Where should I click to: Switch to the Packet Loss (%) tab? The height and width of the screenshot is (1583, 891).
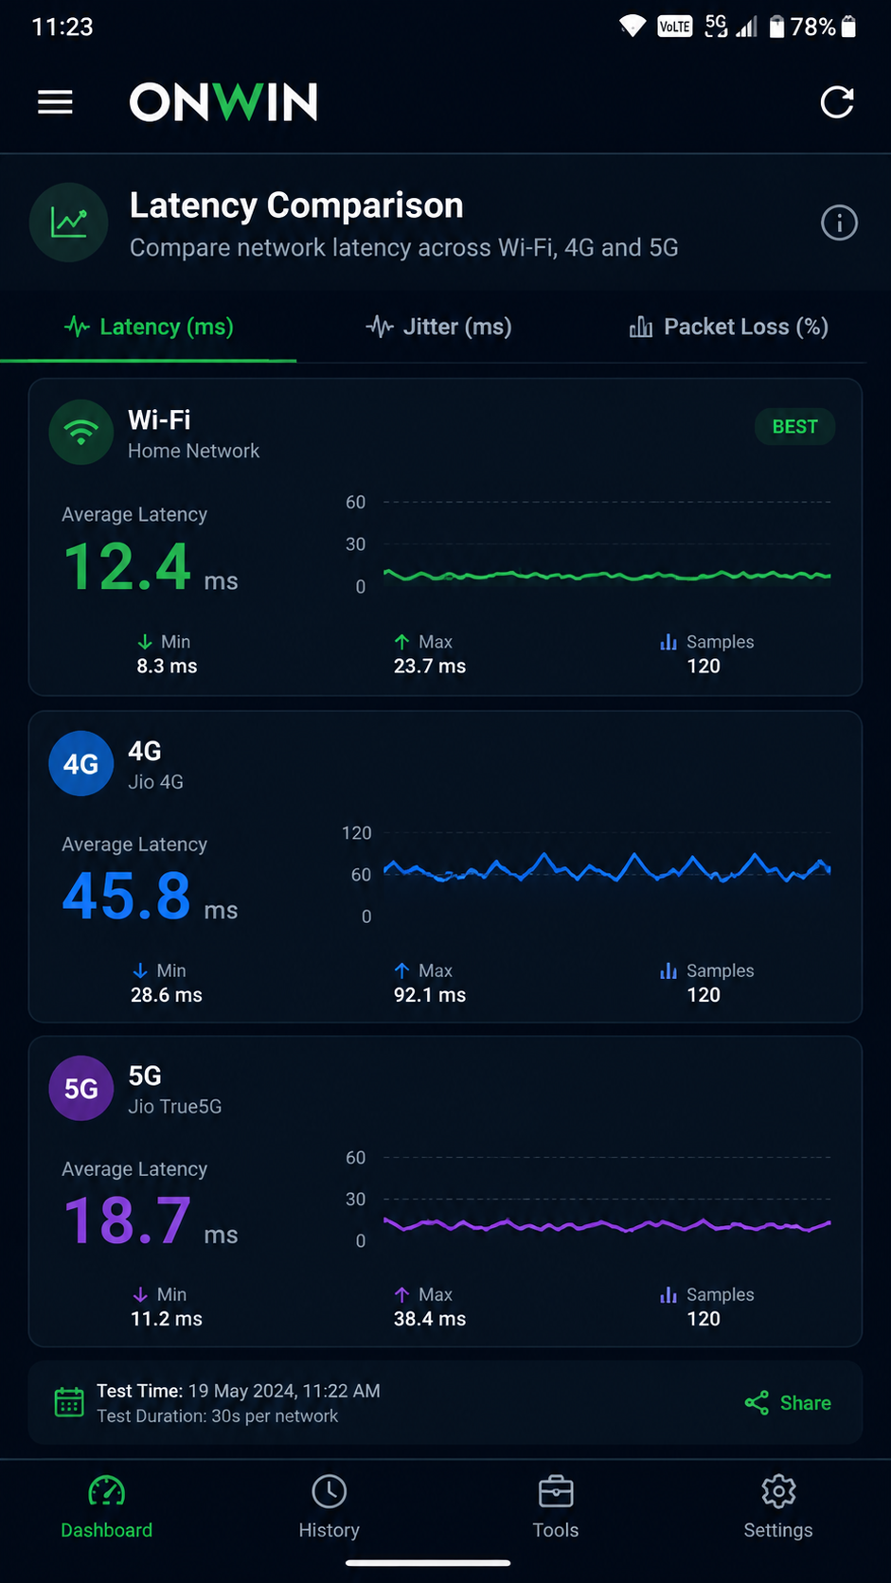[728, 327]
